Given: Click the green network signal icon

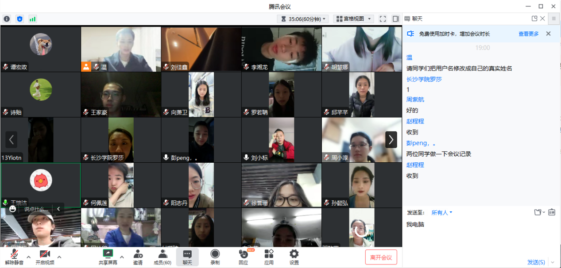Looking at the screenshot, I should pyautogui.click(x=33, y=19).
